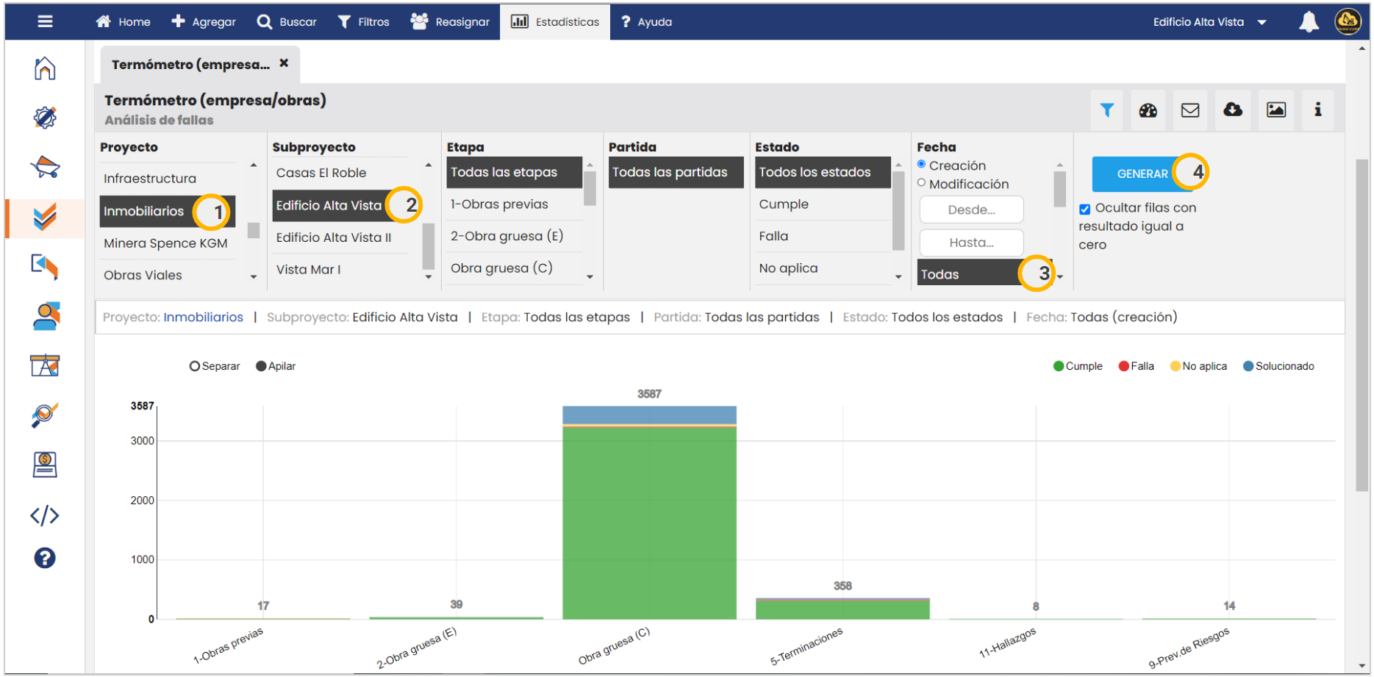Viewport: 1374px width, 677px height.
Task: Click the hamburger menu icon
Action: pyautogui.click(x=45, y=22)
